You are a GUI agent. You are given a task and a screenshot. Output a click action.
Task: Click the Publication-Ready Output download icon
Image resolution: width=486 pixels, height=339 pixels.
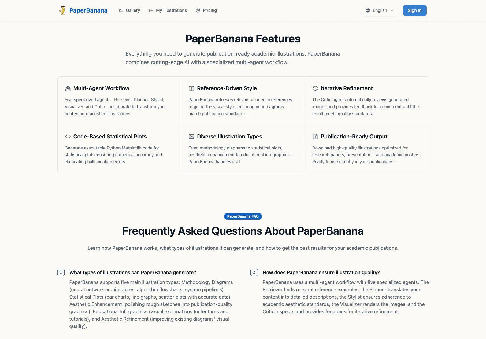315,137
